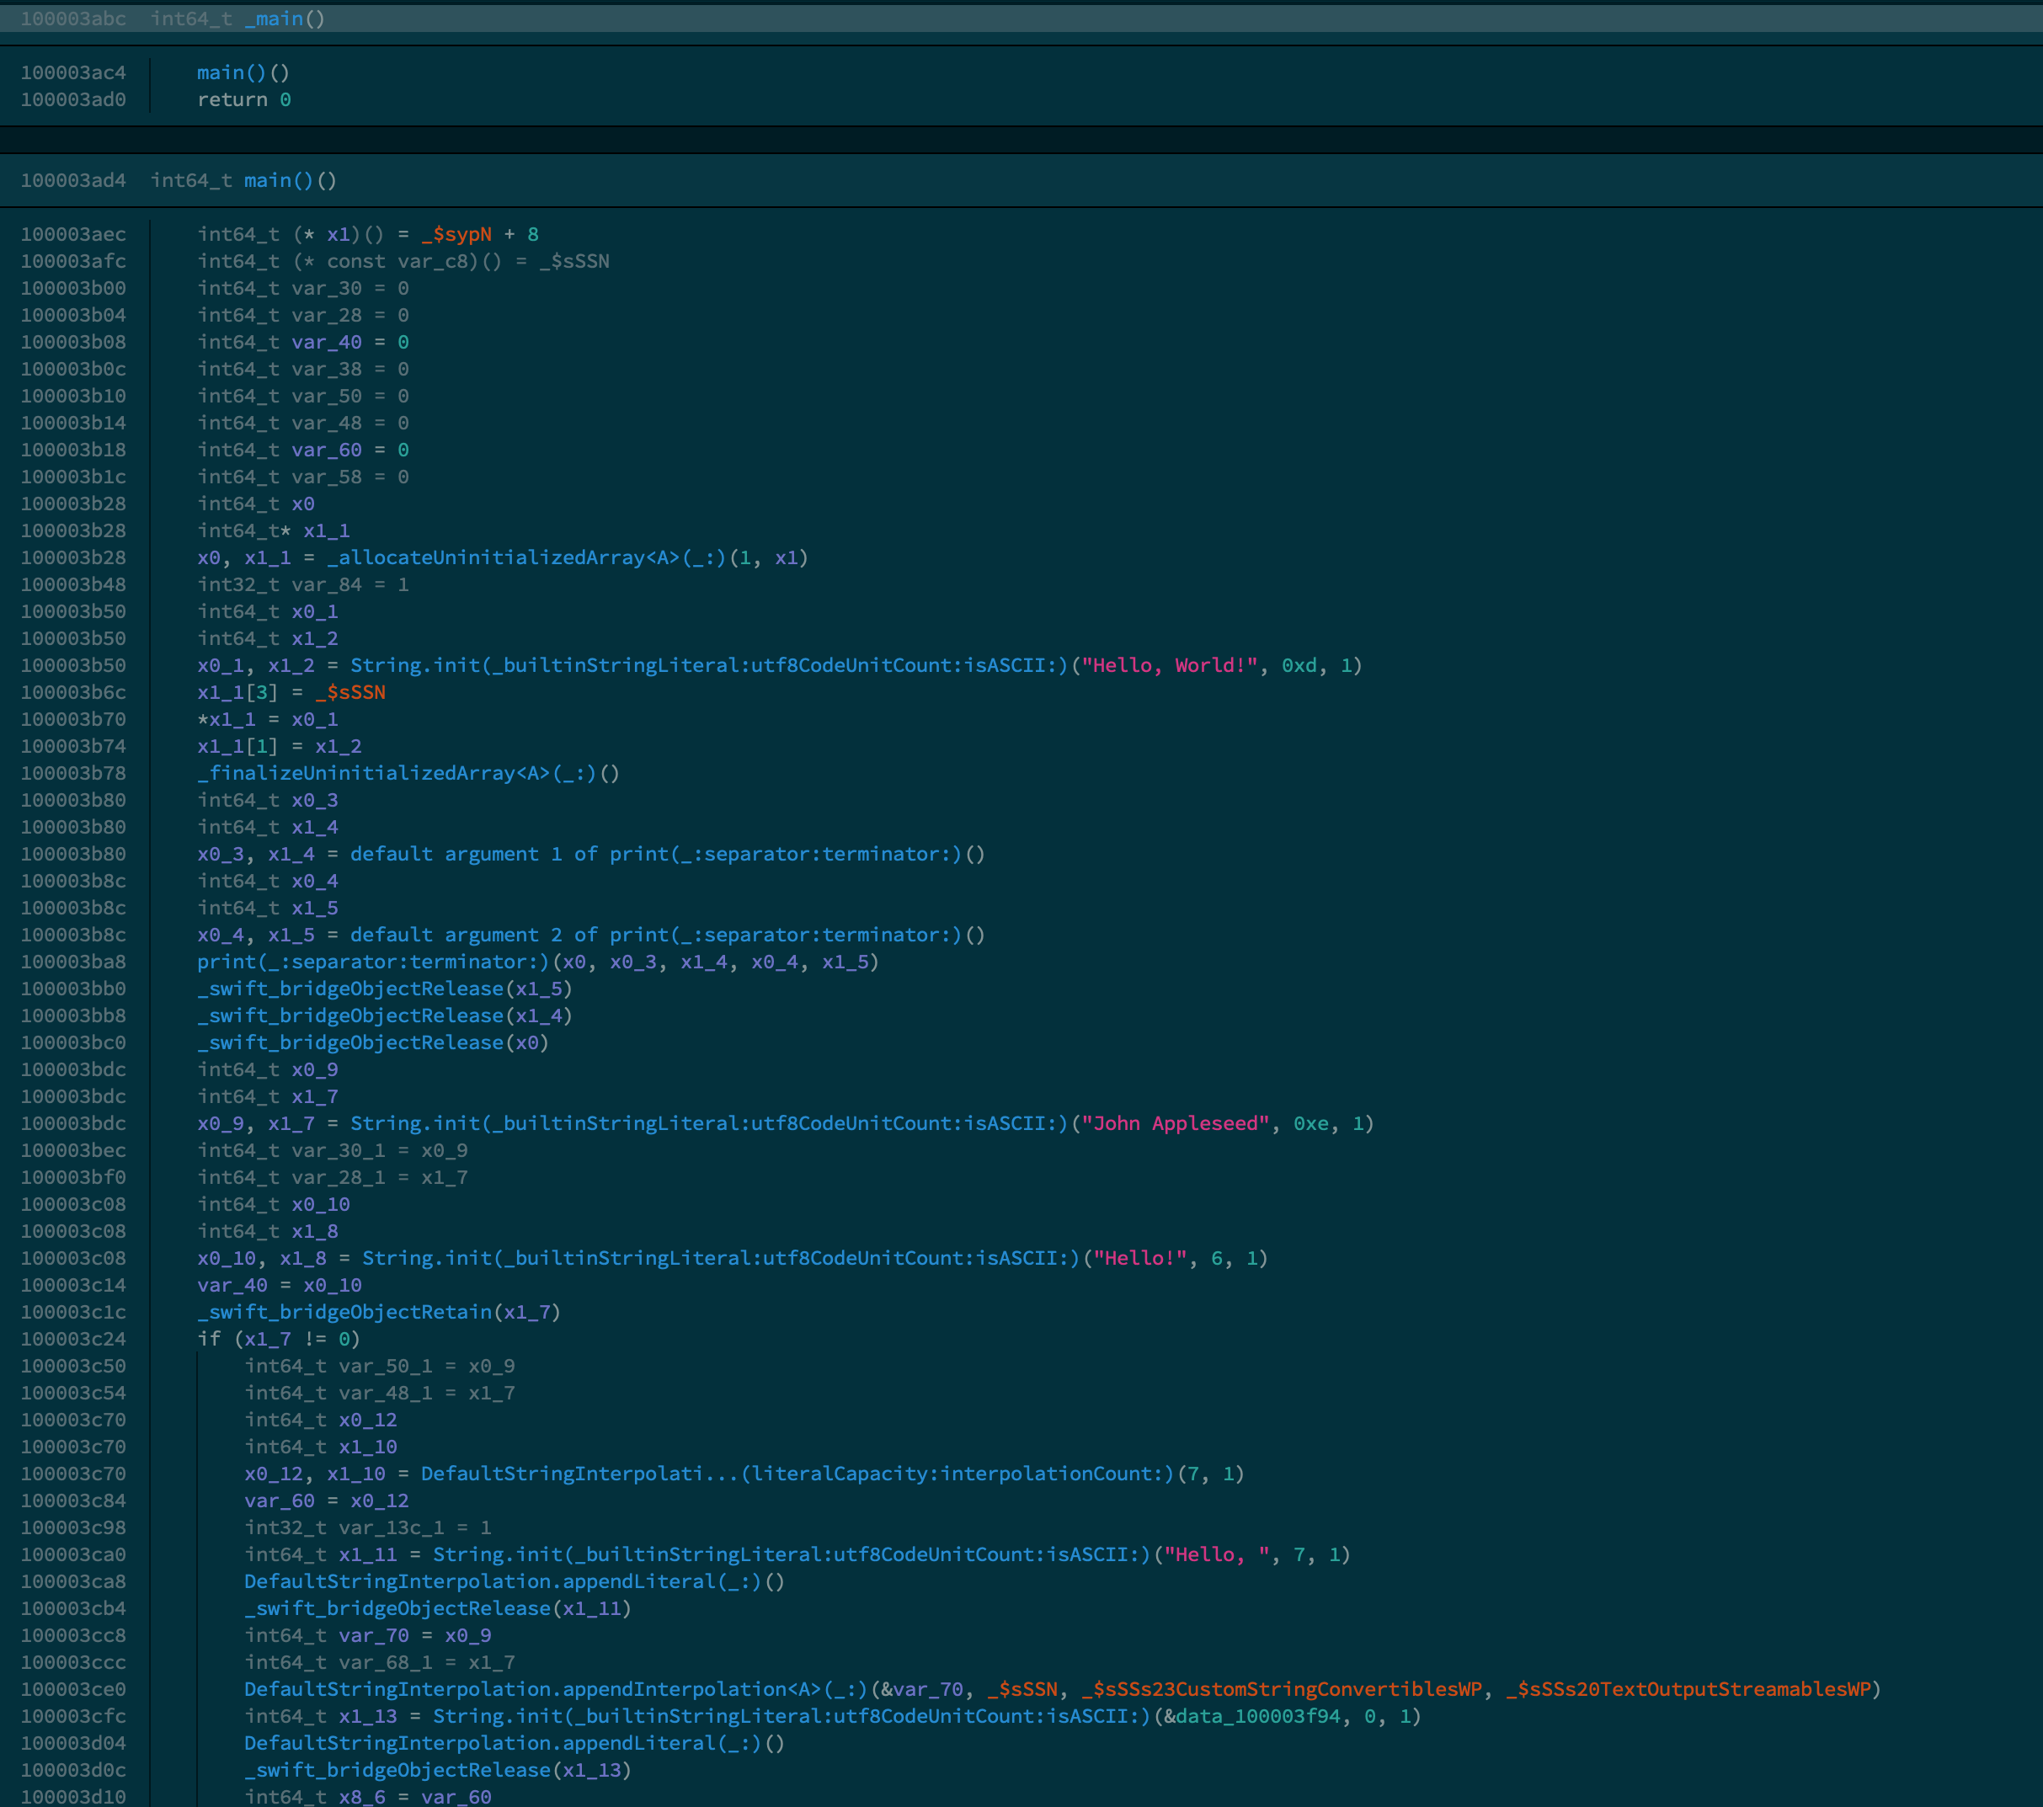The image size is (2043, 1807).
Task: Open print(_:separator:terminator:) call at 100003ba8
Action: 373,963
